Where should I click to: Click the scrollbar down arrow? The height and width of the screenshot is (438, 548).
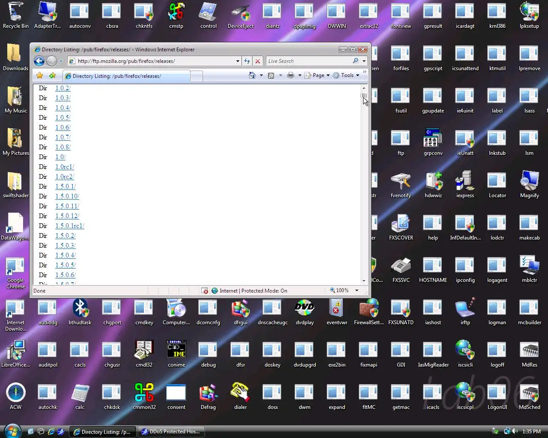coord(364,281)
